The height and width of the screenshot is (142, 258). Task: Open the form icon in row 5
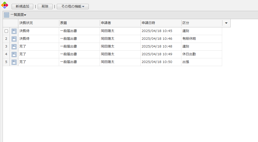[x=14, y=62]
